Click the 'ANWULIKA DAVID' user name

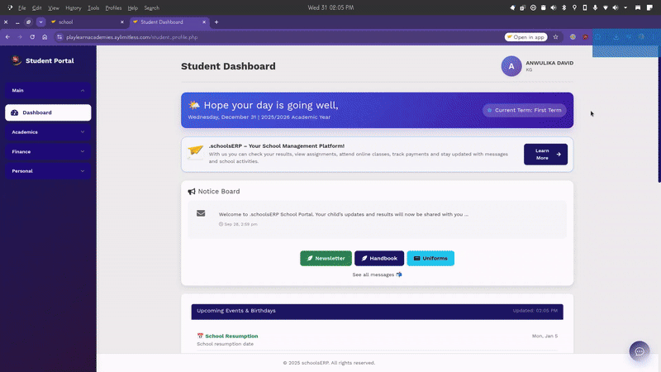point(549,63)
